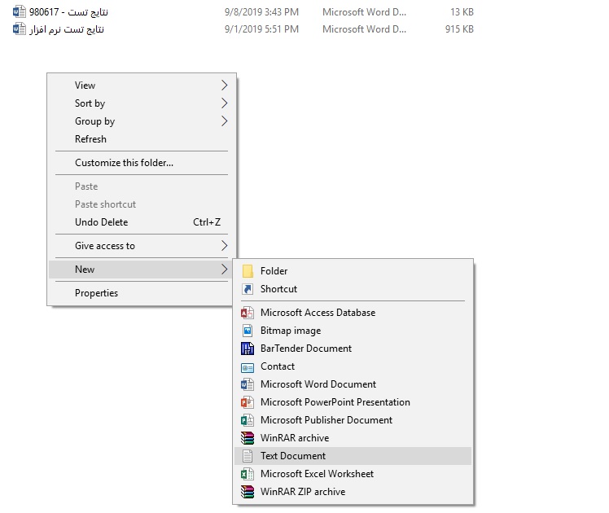Open the Group by menu entry
This screenshot has height=513, width=609.
[x=142, y=121]
